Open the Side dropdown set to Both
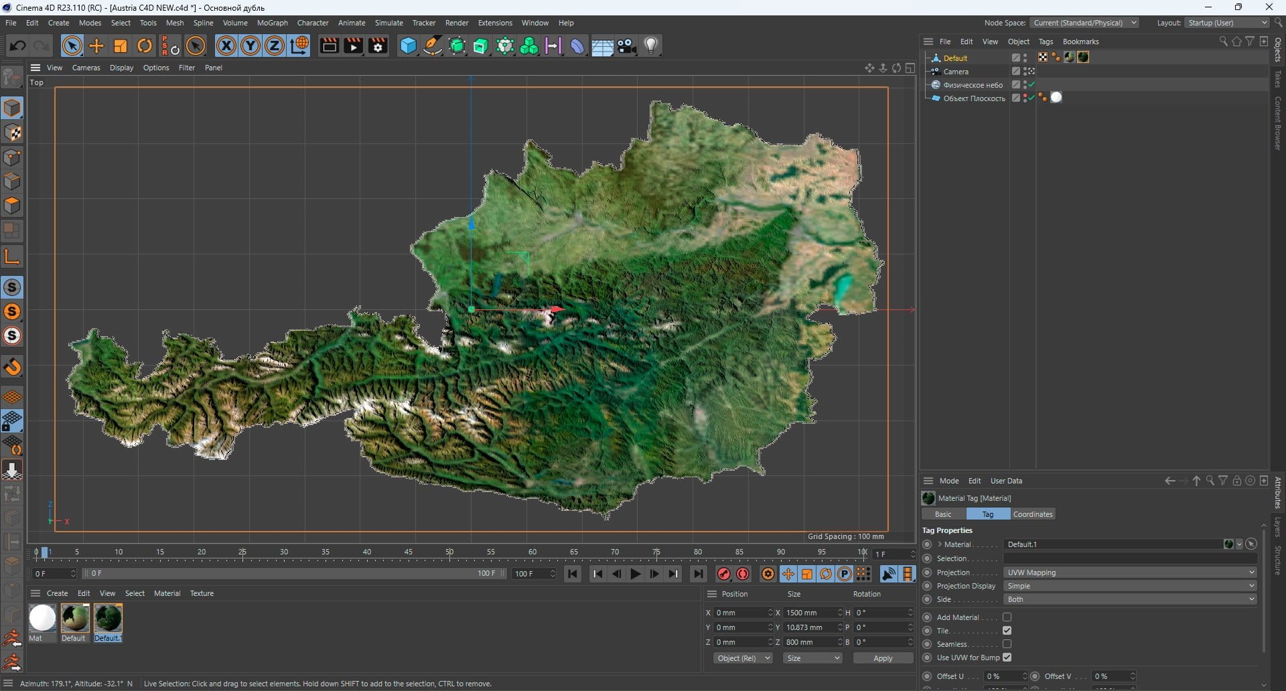Screen dimensions: 1286x691 [x=1130, y=599]
